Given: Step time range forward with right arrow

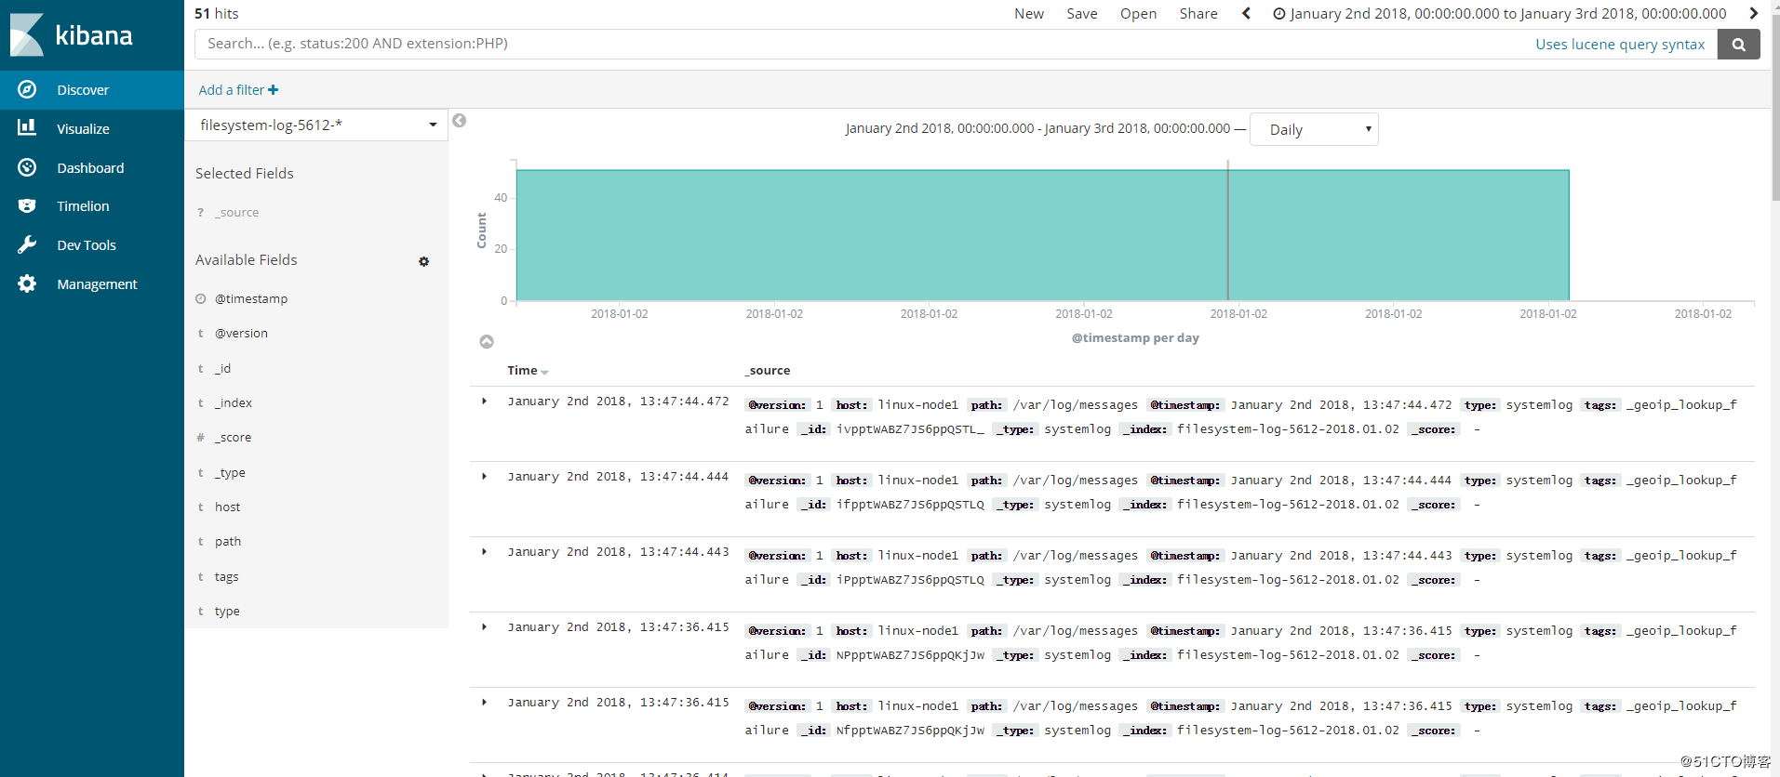Looking at the screenshot, I should (1753, 13).
